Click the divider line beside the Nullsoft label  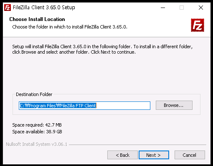(137, 145)
